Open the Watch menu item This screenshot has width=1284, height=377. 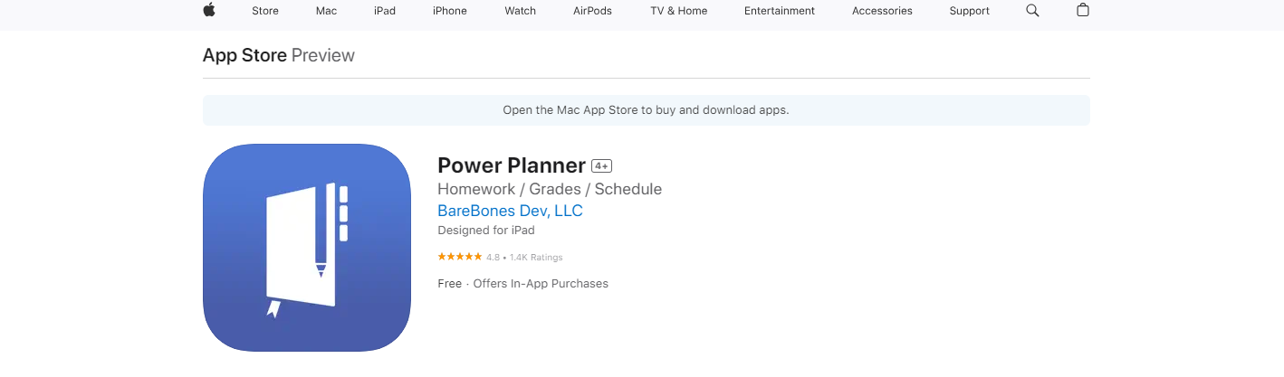[x=521, y=11]
